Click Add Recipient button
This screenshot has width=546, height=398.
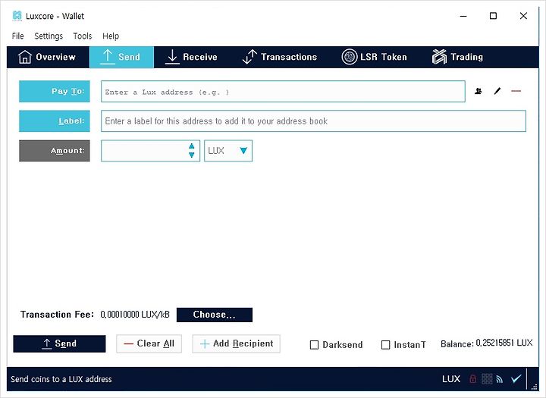(236, 343)
